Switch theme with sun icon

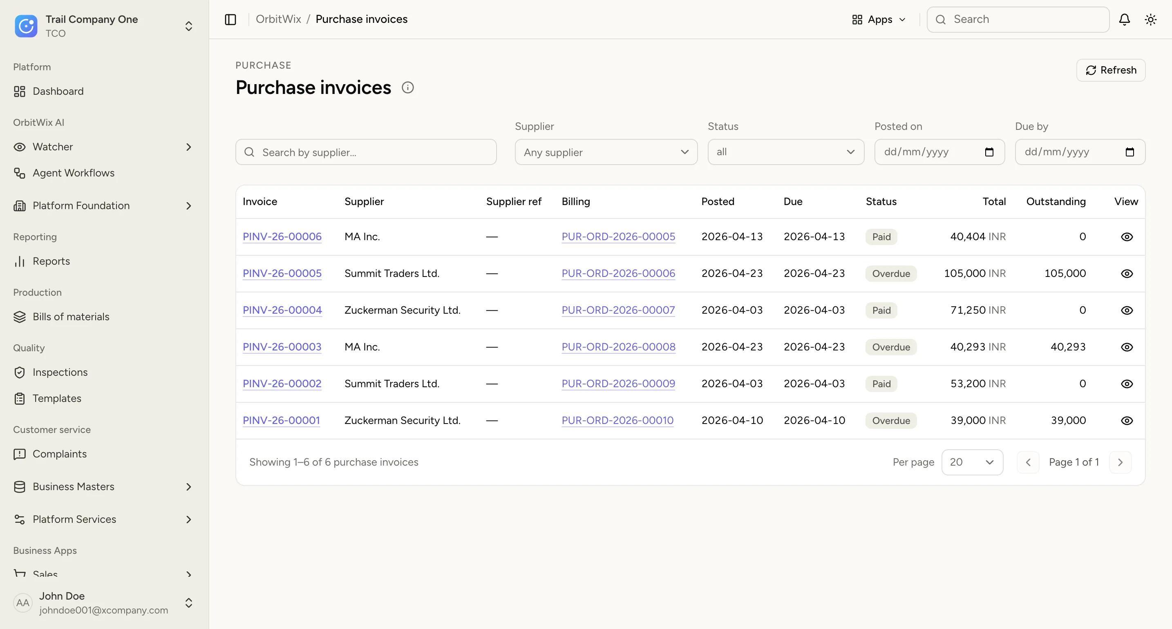pos(1151,19)
